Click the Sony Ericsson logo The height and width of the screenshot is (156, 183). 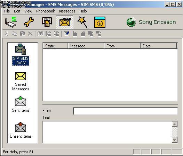(x=151, y=22)
